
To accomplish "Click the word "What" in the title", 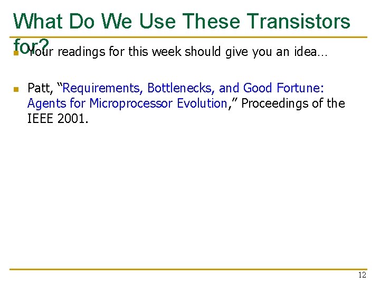I will (39, 21).
